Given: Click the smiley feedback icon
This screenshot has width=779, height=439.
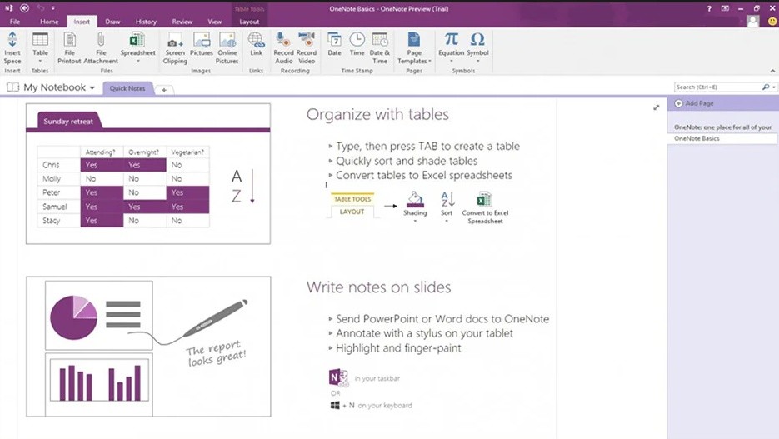Looking at the screenshot, I should pos(772,22).
